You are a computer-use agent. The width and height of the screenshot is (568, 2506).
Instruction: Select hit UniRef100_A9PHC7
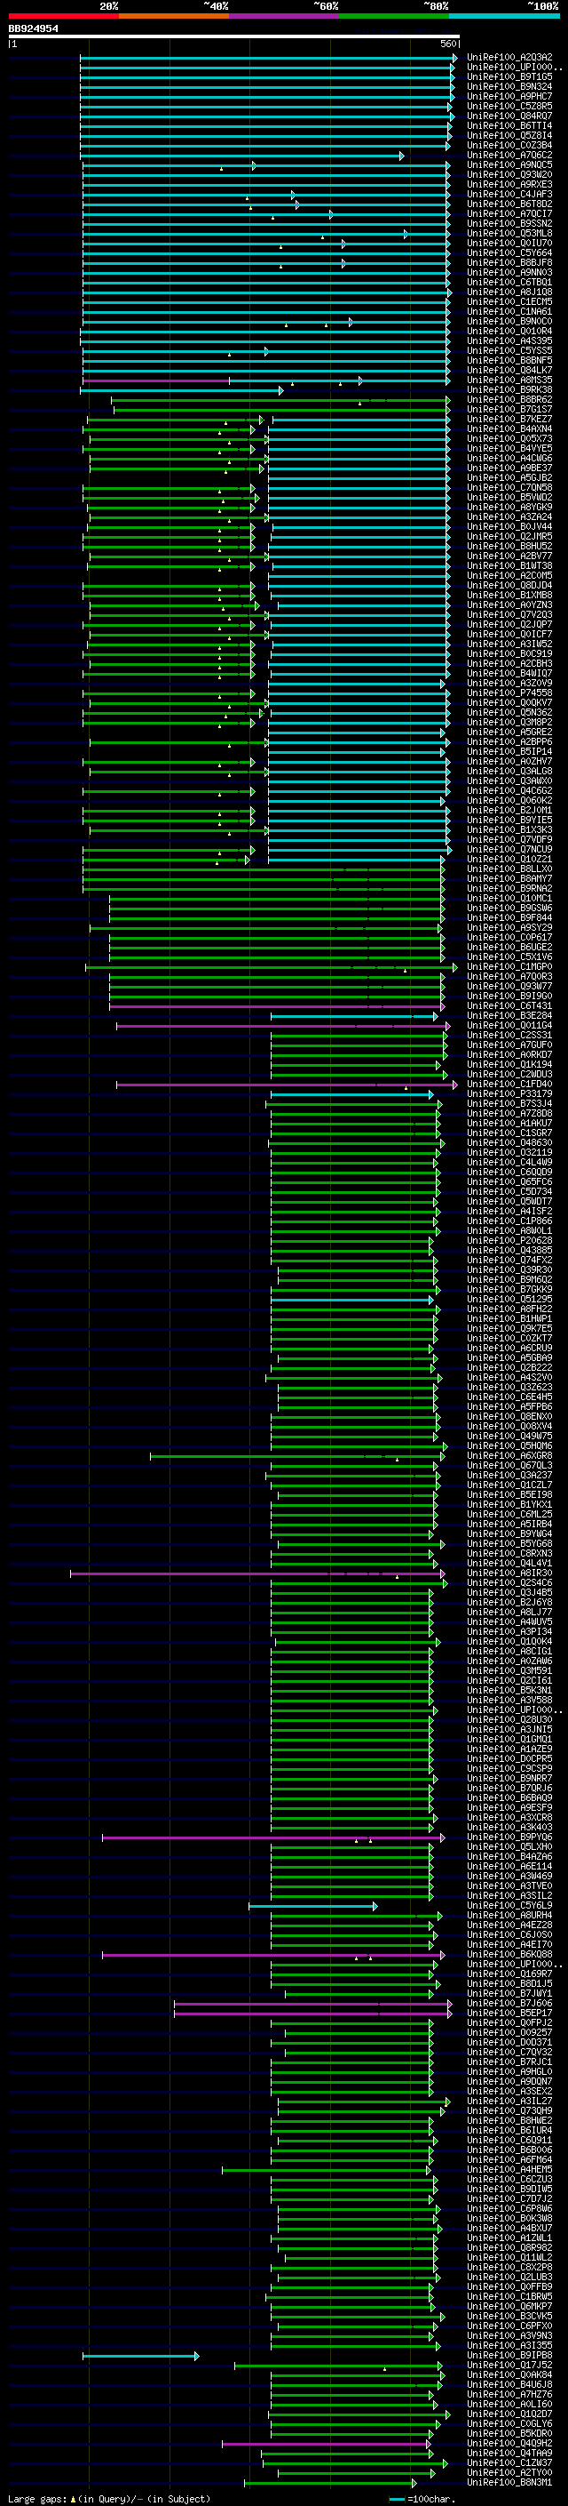509,96
